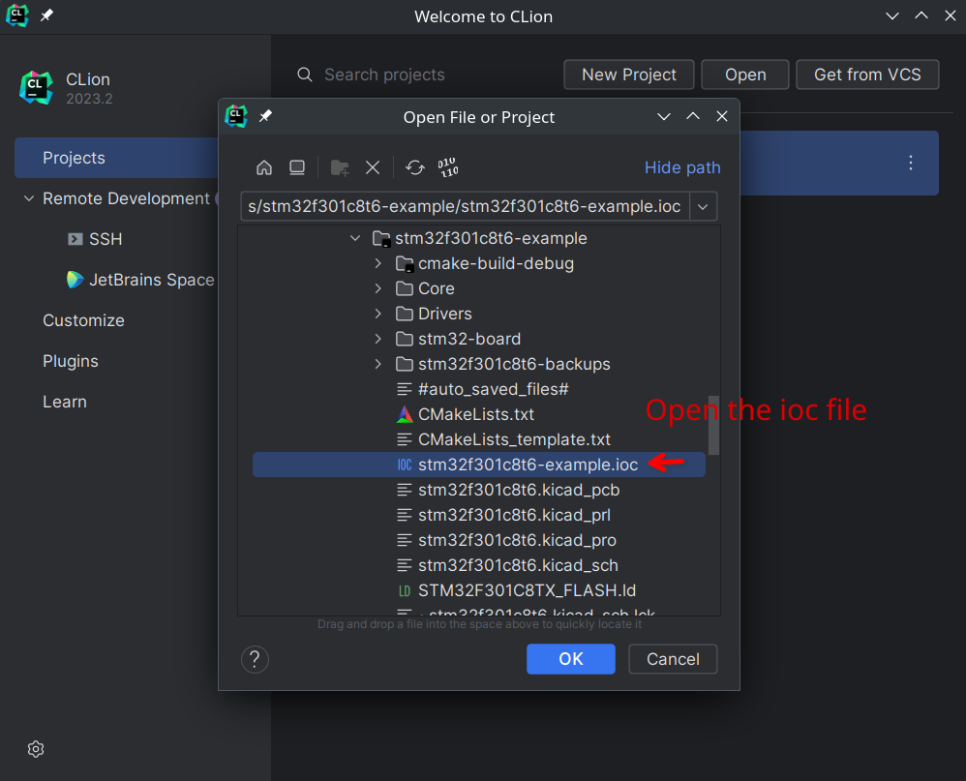Click the search magnifier icon
This screenshot has height=781, width=966.
coord(305,75)
